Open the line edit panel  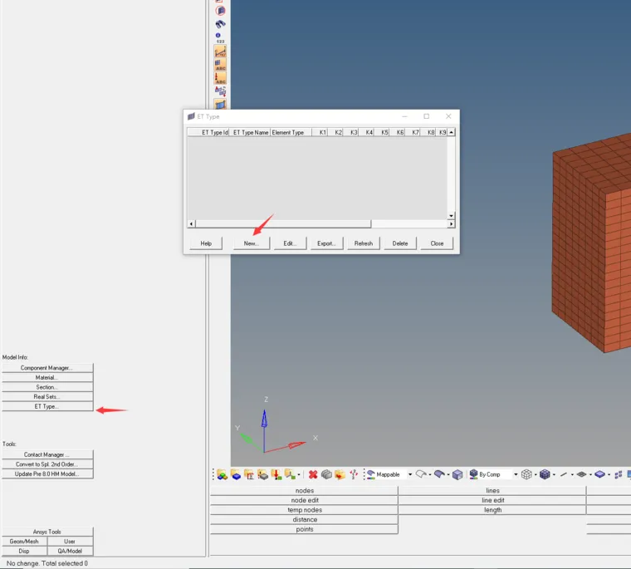pos(493,500)
